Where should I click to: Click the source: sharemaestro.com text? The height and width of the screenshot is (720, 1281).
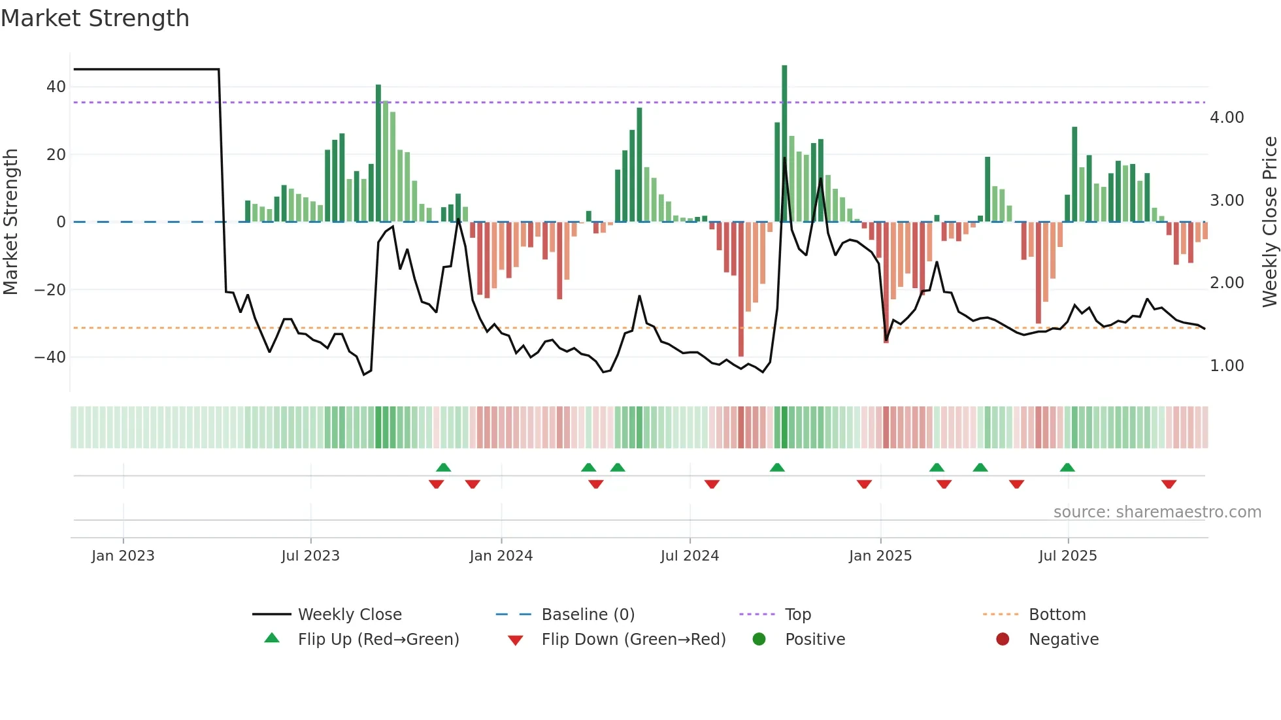click(x=1157, y=512)
